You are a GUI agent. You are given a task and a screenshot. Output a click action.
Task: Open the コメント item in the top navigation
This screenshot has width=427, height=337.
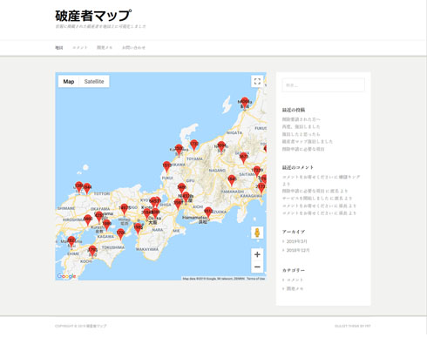(x=79, y=48)
